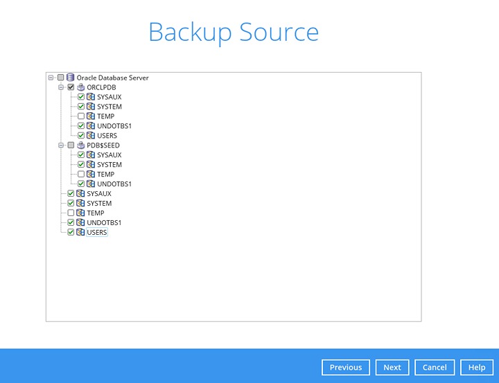Proceed with the Next button
The image size is (499, 383).
pos(392,367)
